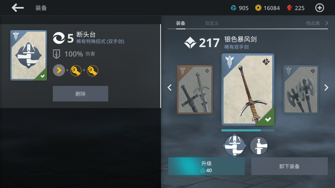The image size is (335, 188).
Task: Select the hammer strike move icon
Action: click(x=259, y=146)
